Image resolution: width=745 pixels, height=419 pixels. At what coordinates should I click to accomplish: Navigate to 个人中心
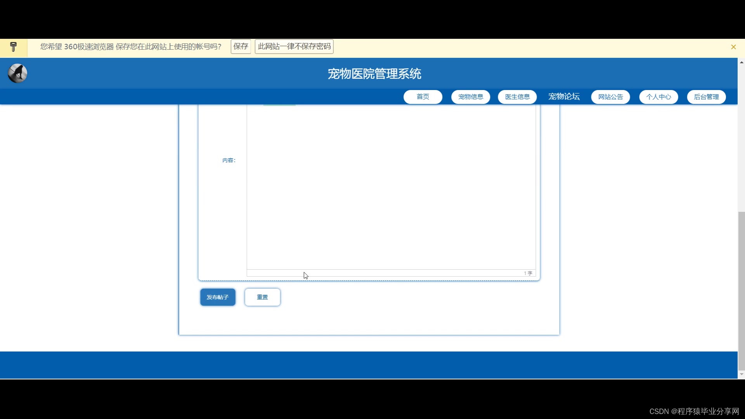pyautogui.click(x=658, y=97)
